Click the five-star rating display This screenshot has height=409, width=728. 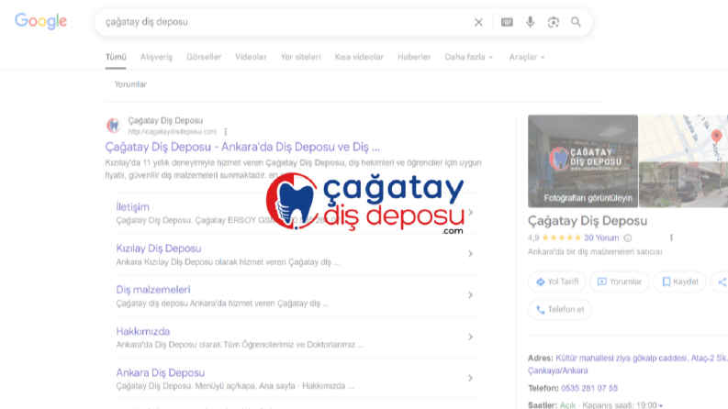[x=561, y=238]
